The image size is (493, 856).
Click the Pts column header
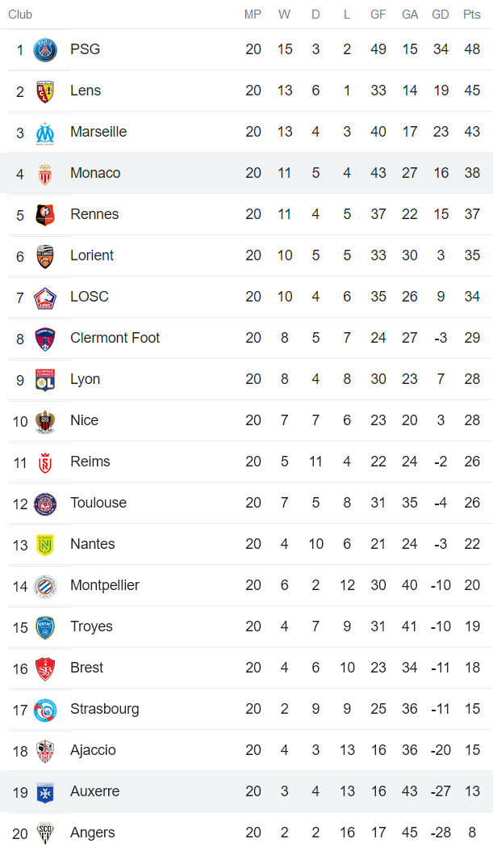tap(472, 15)
